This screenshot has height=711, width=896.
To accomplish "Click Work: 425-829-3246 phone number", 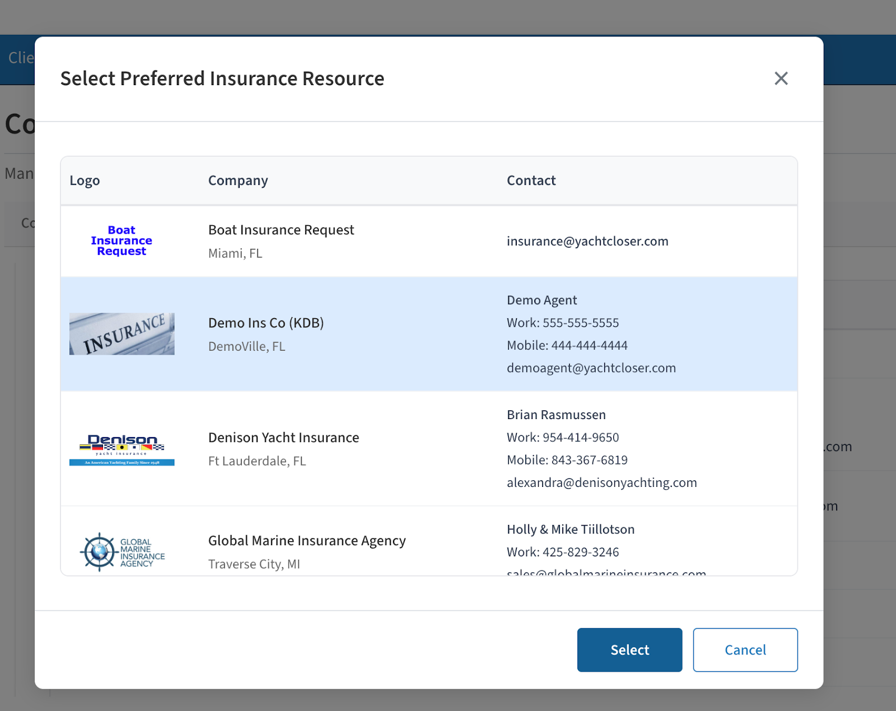I will click(x=563, y=552).
